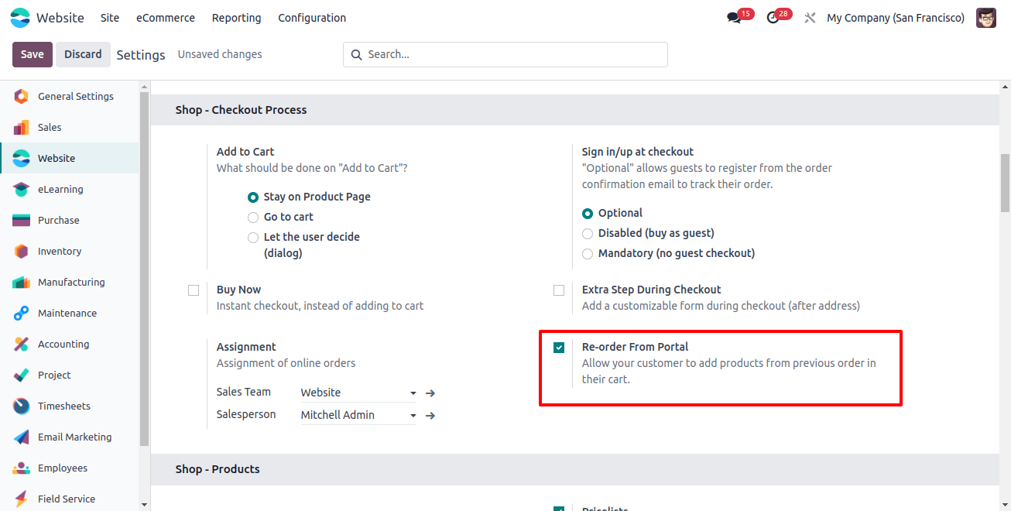Click the Shop - Checkout Process heading
Screen dimensions: 1011x511
pos(241,110)
